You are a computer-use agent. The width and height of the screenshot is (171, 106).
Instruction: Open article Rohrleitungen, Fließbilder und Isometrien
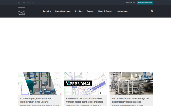36,100
